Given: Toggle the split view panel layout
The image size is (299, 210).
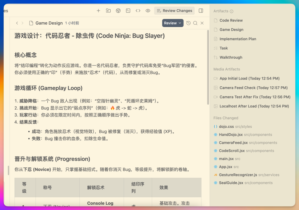Looking at the screenshot, I should coord(201,10).
